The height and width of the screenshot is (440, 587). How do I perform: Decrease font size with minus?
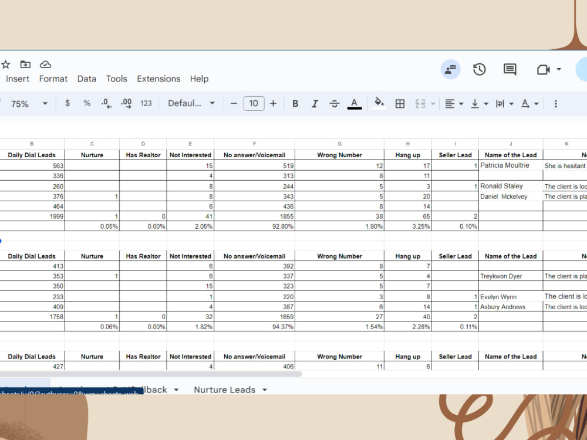(x=234, y=103)
